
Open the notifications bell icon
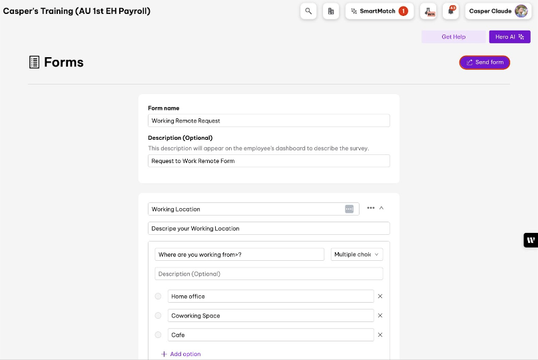451,11
